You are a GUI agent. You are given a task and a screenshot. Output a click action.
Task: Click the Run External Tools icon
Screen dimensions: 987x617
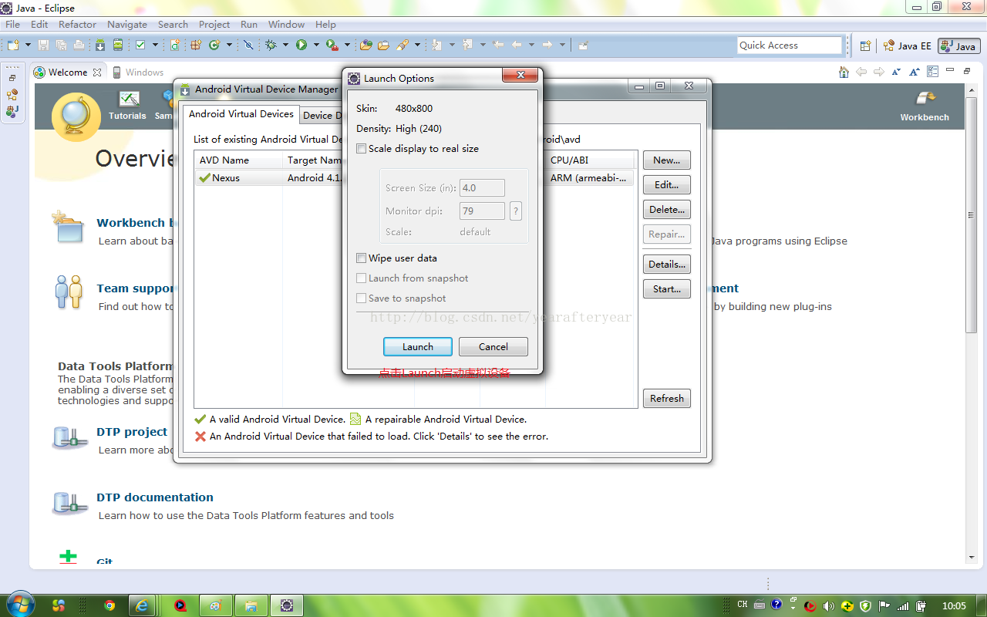(332, 45)
